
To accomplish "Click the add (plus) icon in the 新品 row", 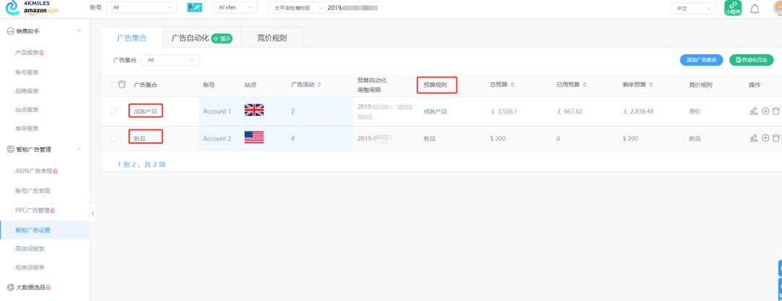I will click(x=765, y=138).
